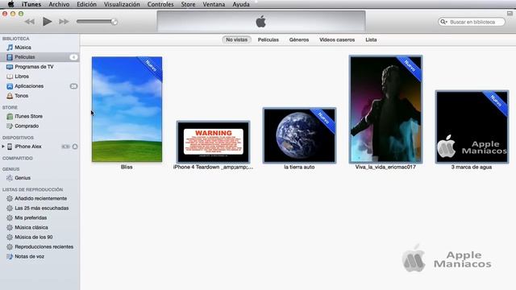The height and width of the screenshot is (290, 516).
Task: Click the GENIUS section header
Action: point(10,169)
